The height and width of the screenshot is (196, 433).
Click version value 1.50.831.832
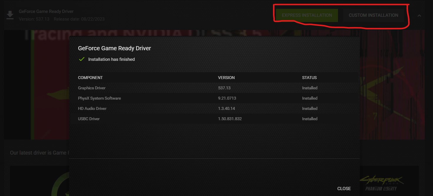click(230, 119)
